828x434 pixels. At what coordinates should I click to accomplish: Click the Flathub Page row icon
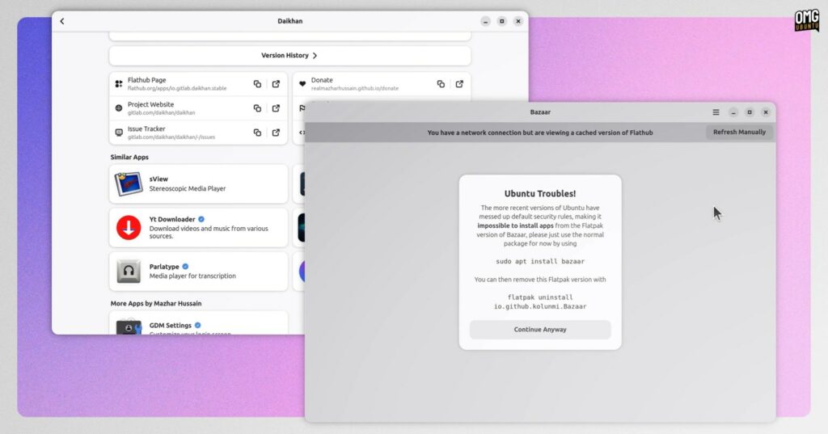119,84
